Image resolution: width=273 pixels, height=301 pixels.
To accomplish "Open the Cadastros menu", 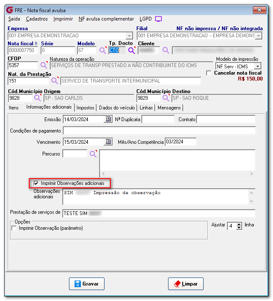I will tap(37, 19).
